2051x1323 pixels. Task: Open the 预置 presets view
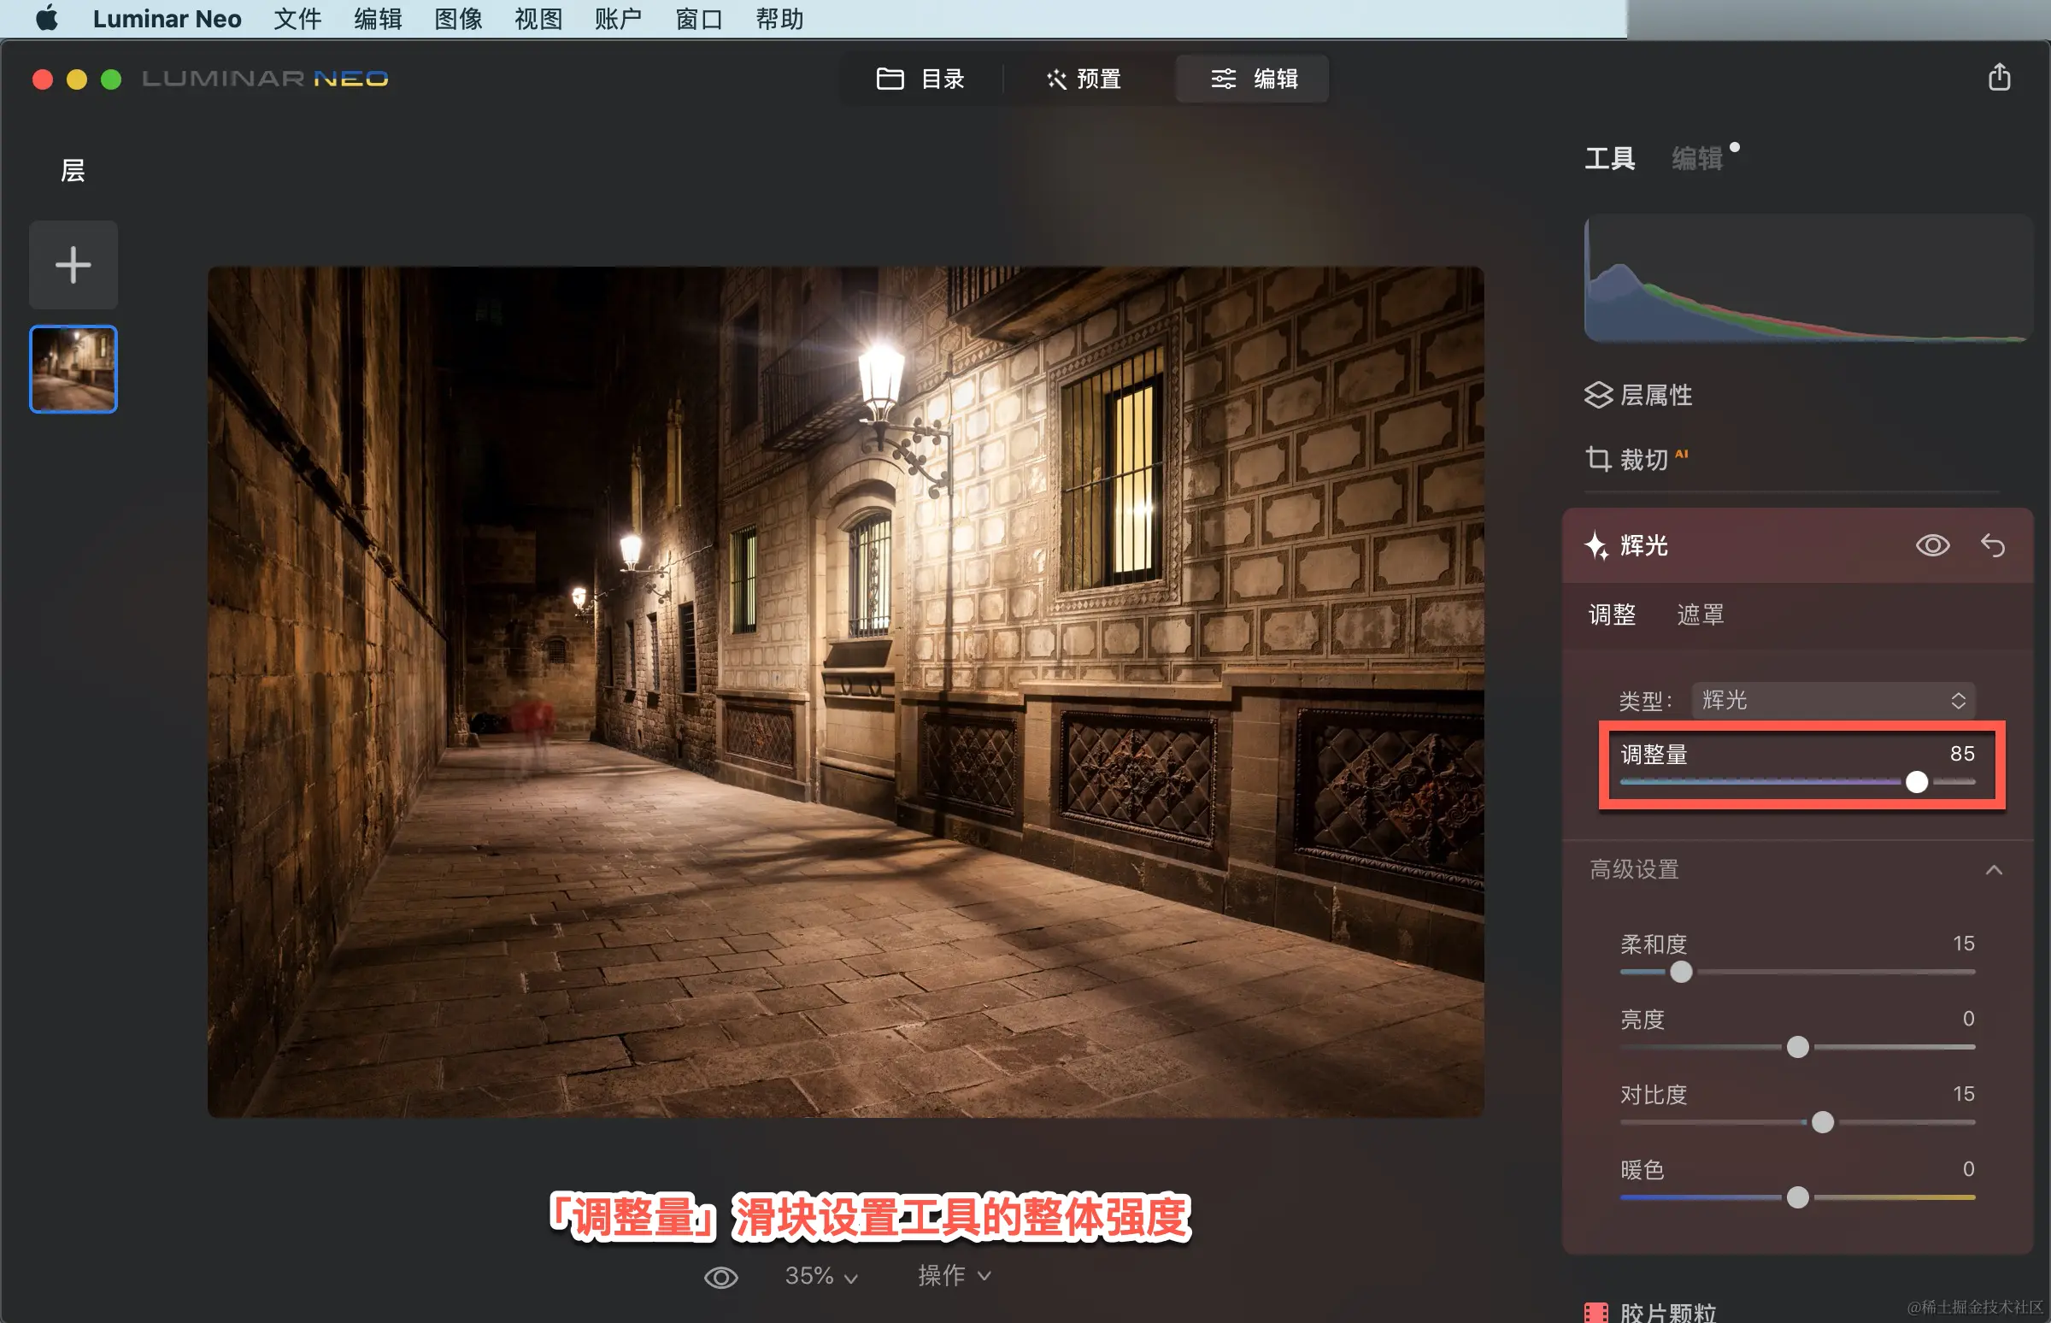[x=1084, y=79]
